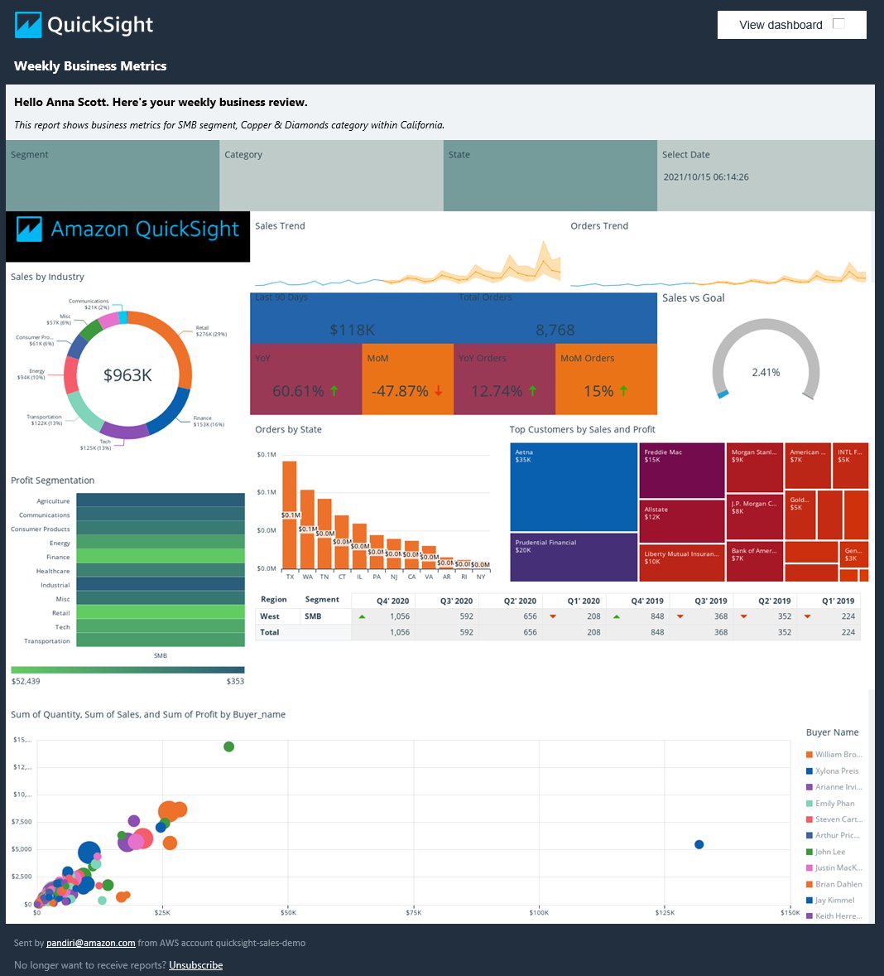Click the John Lee legend color swatch
Screen dimensions: 884x976
point(810,852)
